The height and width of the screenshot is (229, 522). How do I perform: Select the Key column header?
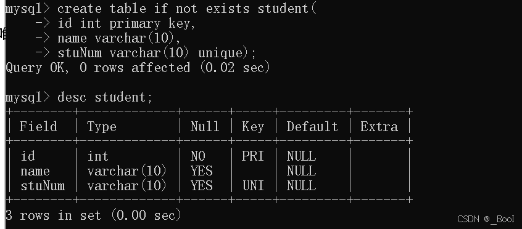(x=253, y=127)
